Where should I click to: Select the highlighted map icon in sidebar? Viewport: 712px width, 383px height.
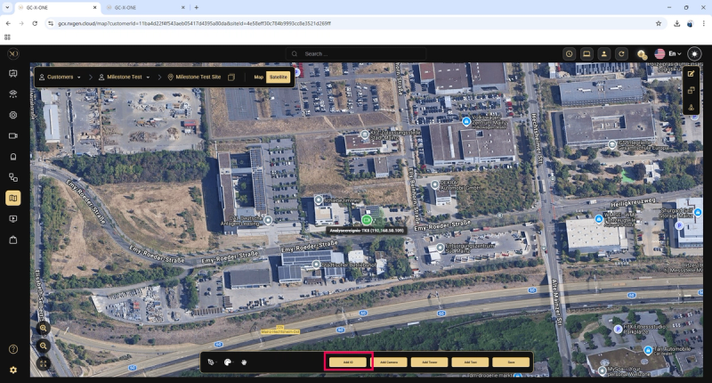pyautogui.click(x=13, y=198)
